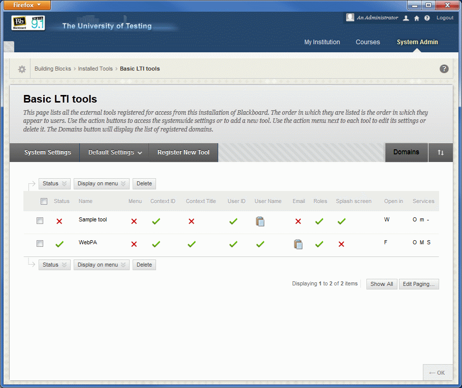Image resolution: width=462 pixels, height=388 pixels.
Task: Click the sort arrows icon next to Domains
Action: pyautogui.click(x=441, y=152)
